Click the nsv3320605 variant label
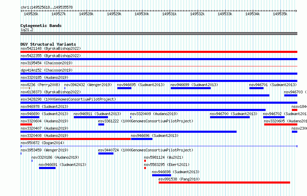 pyautogui.click(x=286, y=121)
